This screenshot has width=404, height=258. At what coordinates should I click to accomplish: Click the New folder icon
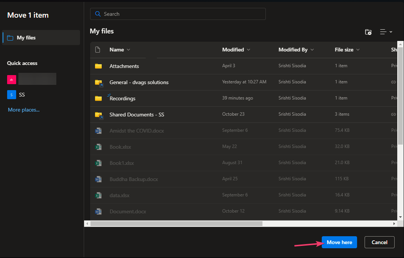368,32
